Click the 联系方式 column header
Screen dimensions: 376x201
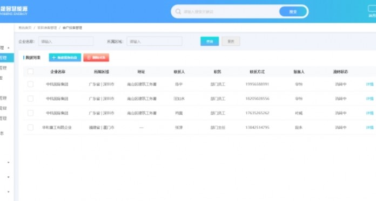257,72
